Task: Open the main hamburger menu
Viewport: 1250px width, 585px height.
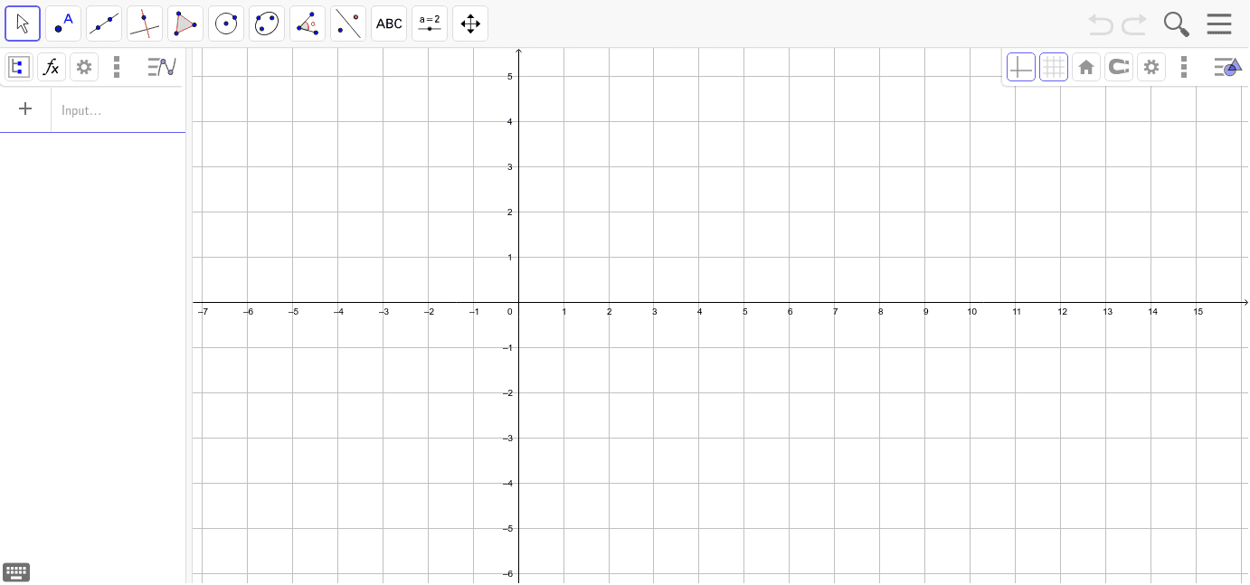Action: (1219, 24)
